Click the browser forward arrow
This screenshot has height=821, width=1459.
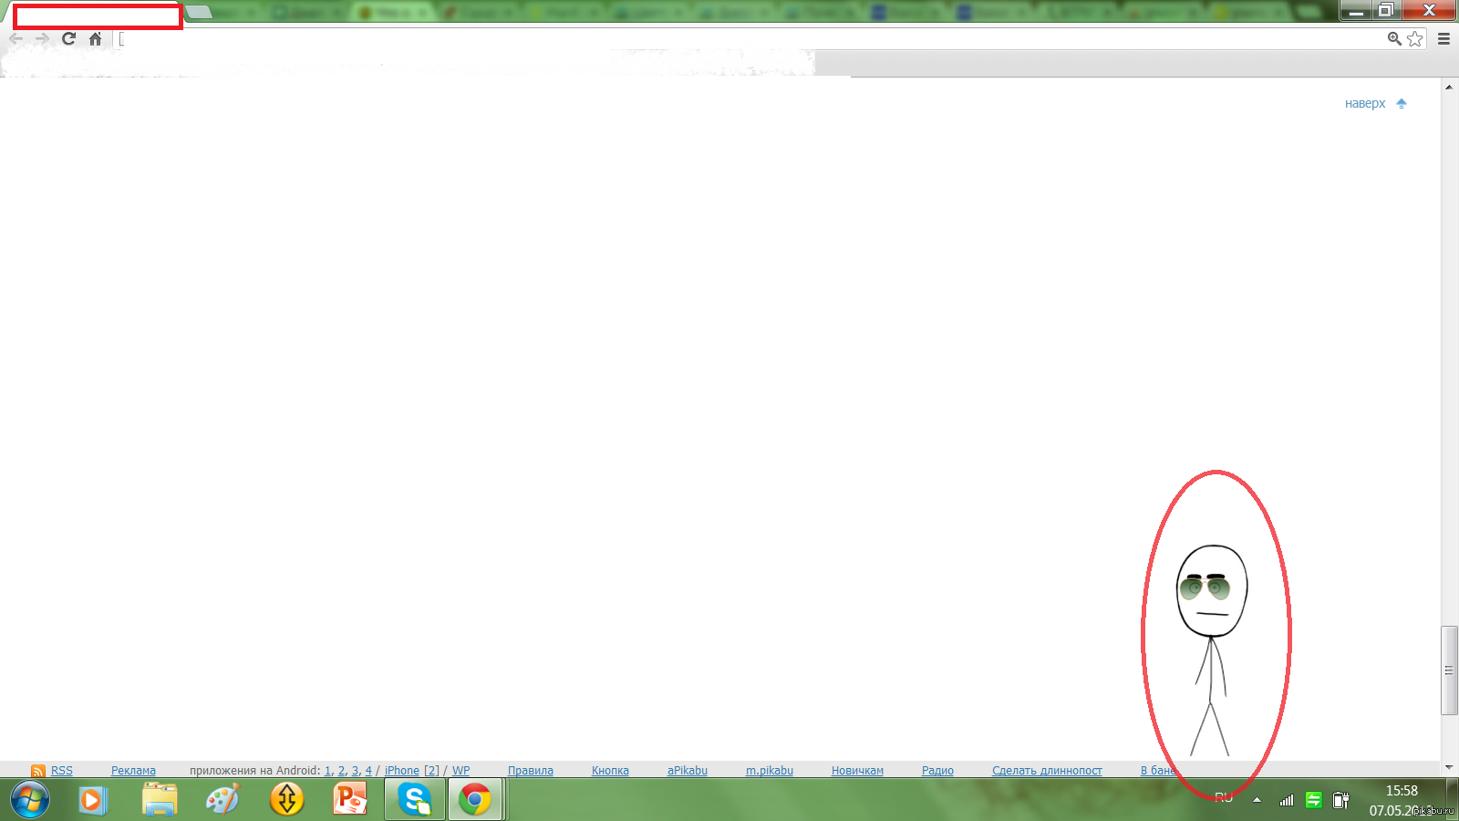click(x=42, y=38)
